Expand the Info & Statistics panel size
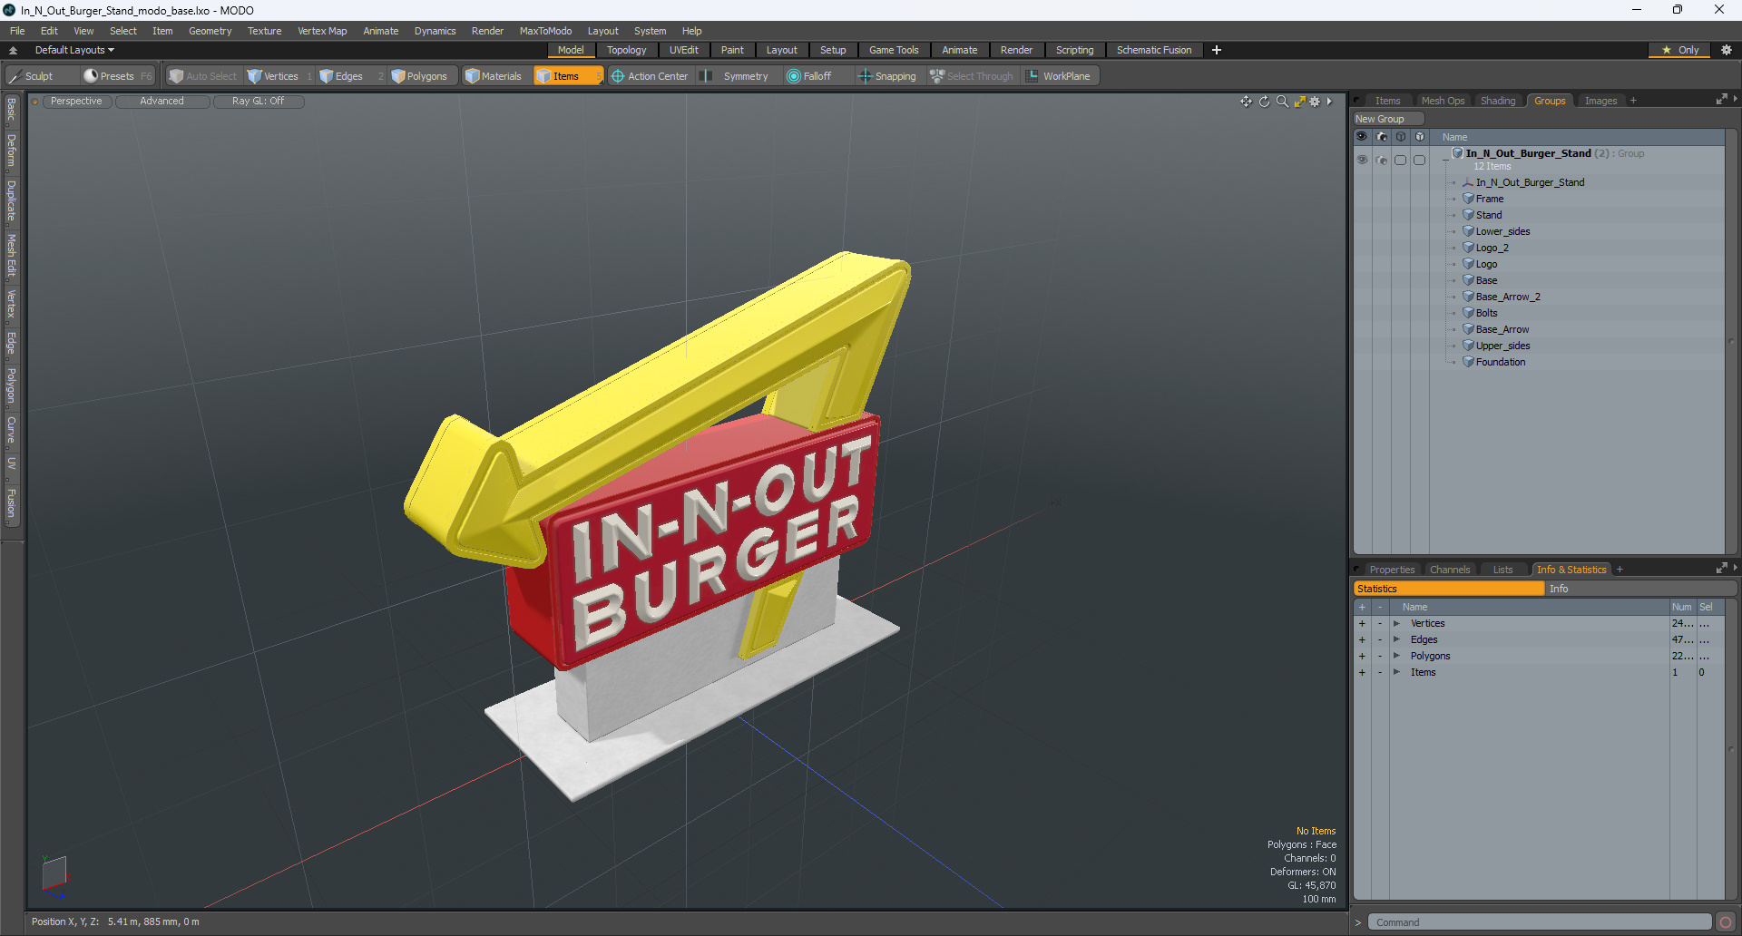Image resolution: width=1742 pixels, height=936 pixels. (x=1721, y=569)
